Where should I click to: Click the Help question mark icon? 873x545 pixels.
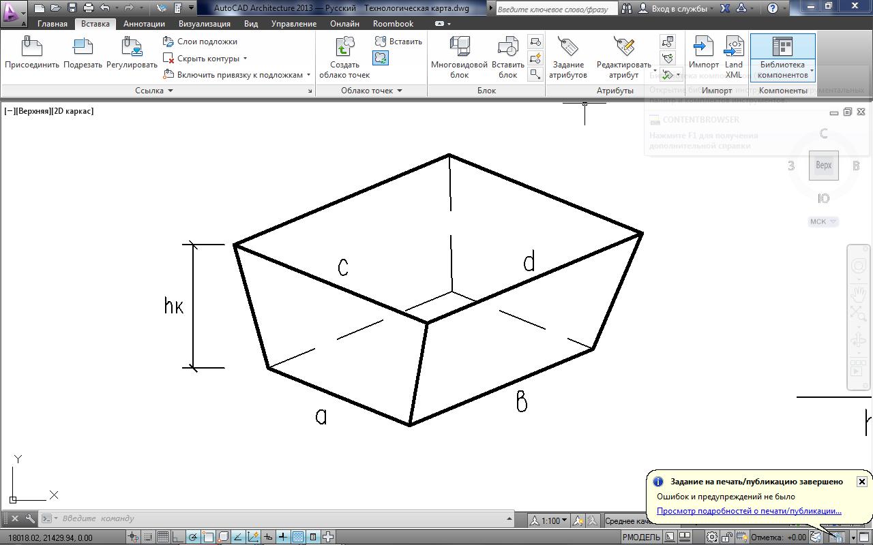772,9
